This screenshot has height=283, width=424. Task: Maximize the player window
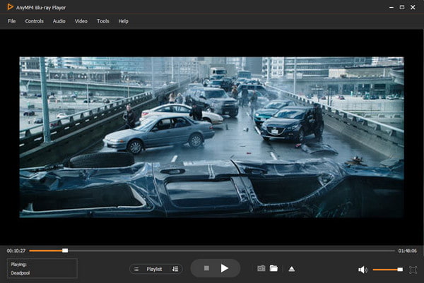point(402,7)
